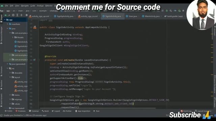
Task: Click SignInActivity in the breadcrumb bar
Action: (68, 11)
